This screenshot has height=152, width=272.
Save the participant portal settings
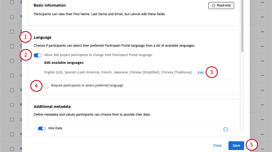tap(236, 146)
